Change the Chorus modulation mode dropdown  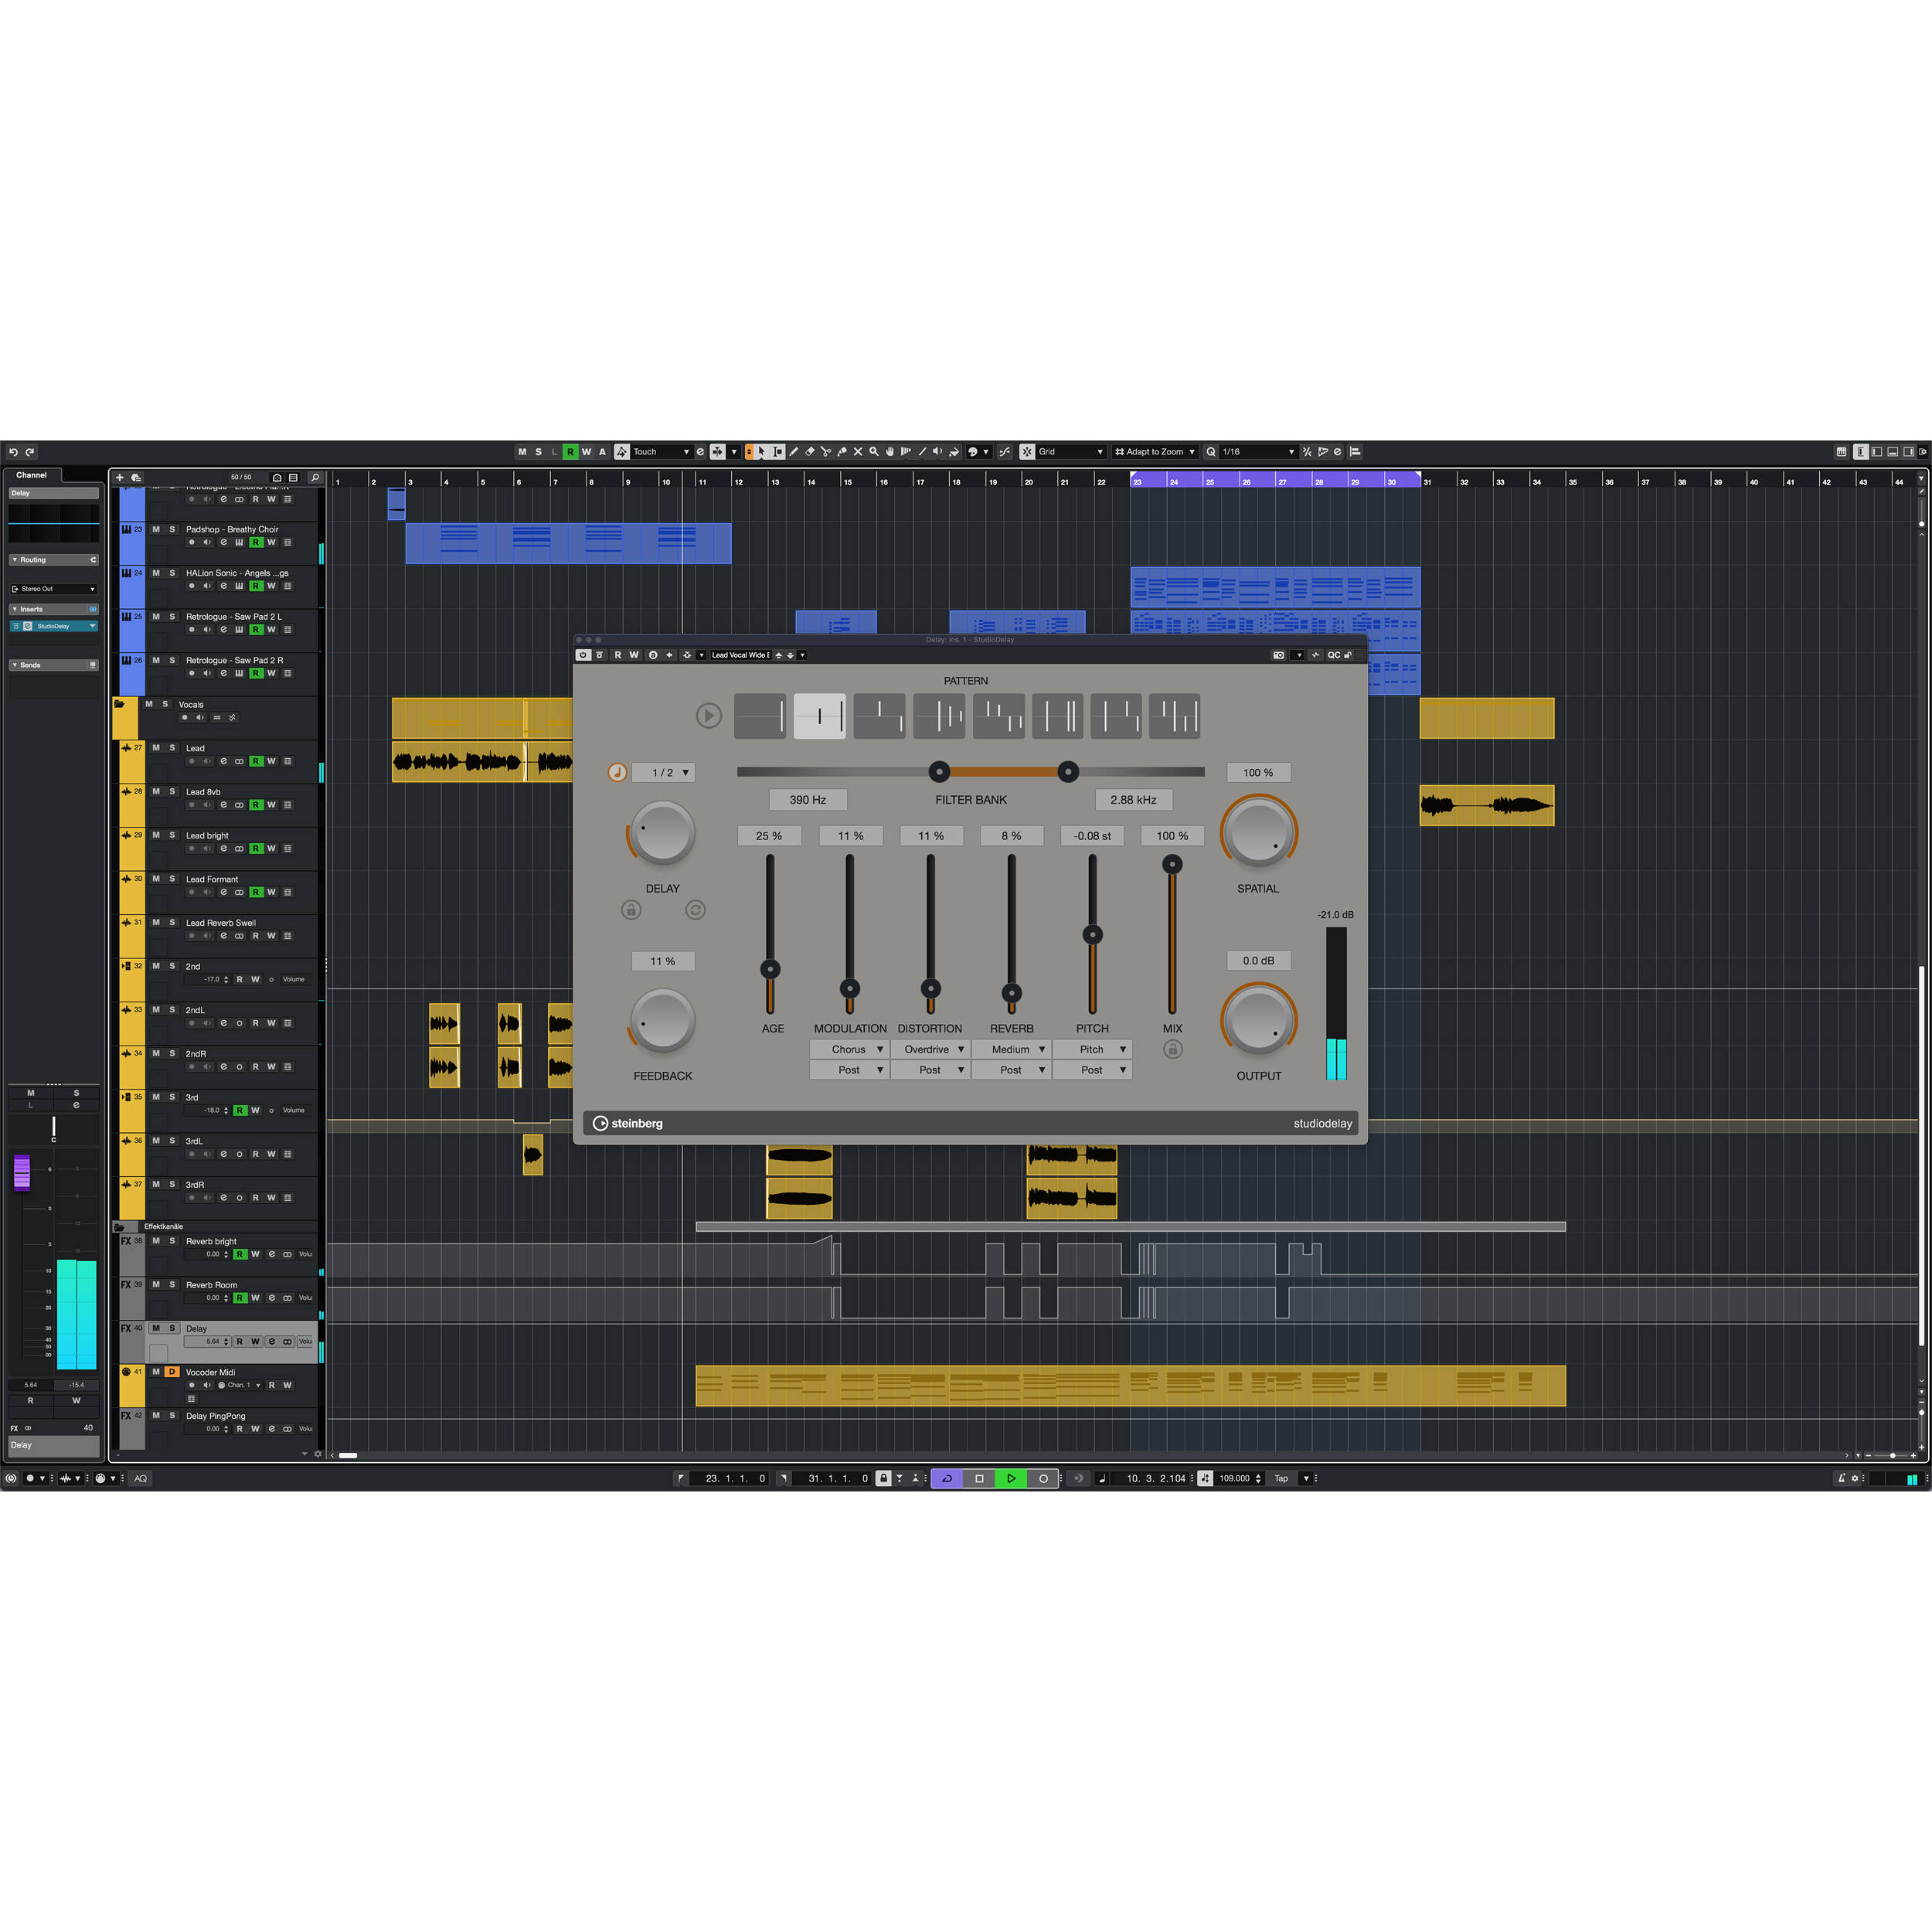click(849, 1049)
